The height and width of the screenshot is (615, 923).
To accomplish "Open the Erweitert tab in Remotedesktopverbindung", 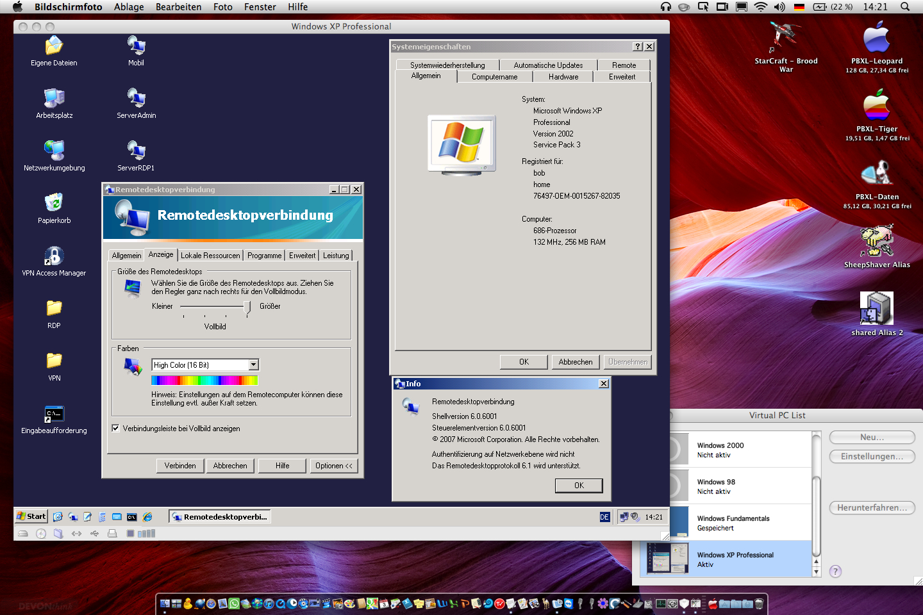I will point(302,255).
